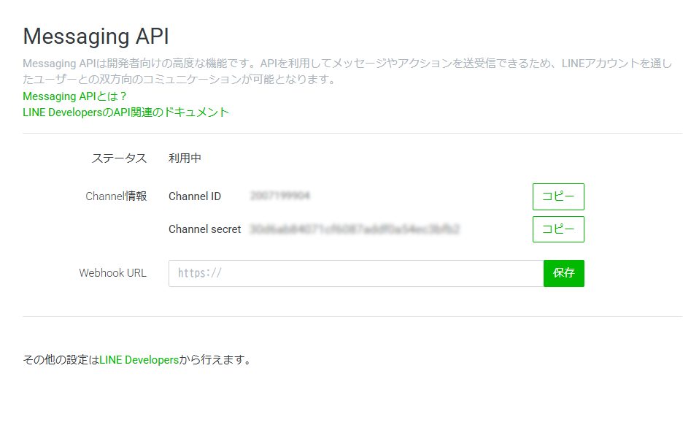Follow the LINE Developers link in the footer sentence
Screen dimensions: 699x425
click(x=139, y=360)
